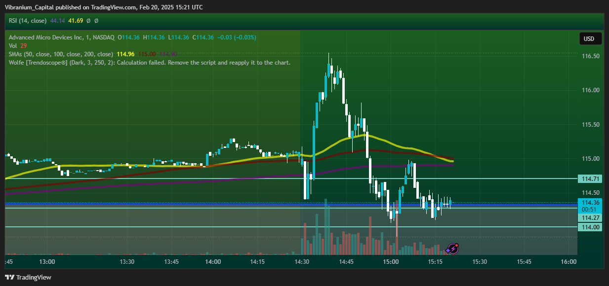The width and height of the screenshot is (609, 286).
Task: Click the red SMA value 115.00 in legend
Action: coord(147,54)
